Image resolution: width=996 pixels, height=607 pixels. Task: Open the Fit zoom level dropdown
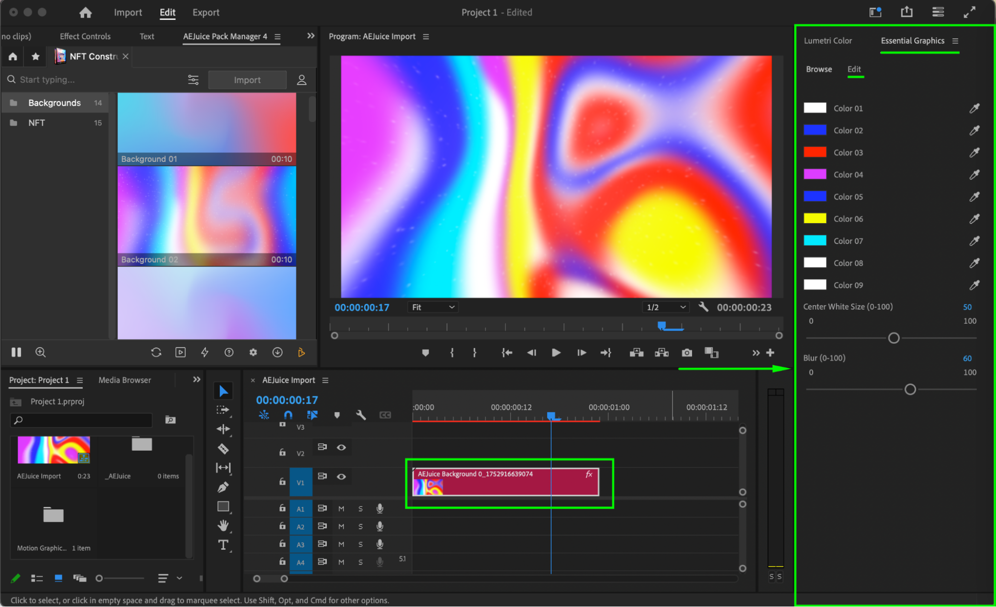[432, 307]
